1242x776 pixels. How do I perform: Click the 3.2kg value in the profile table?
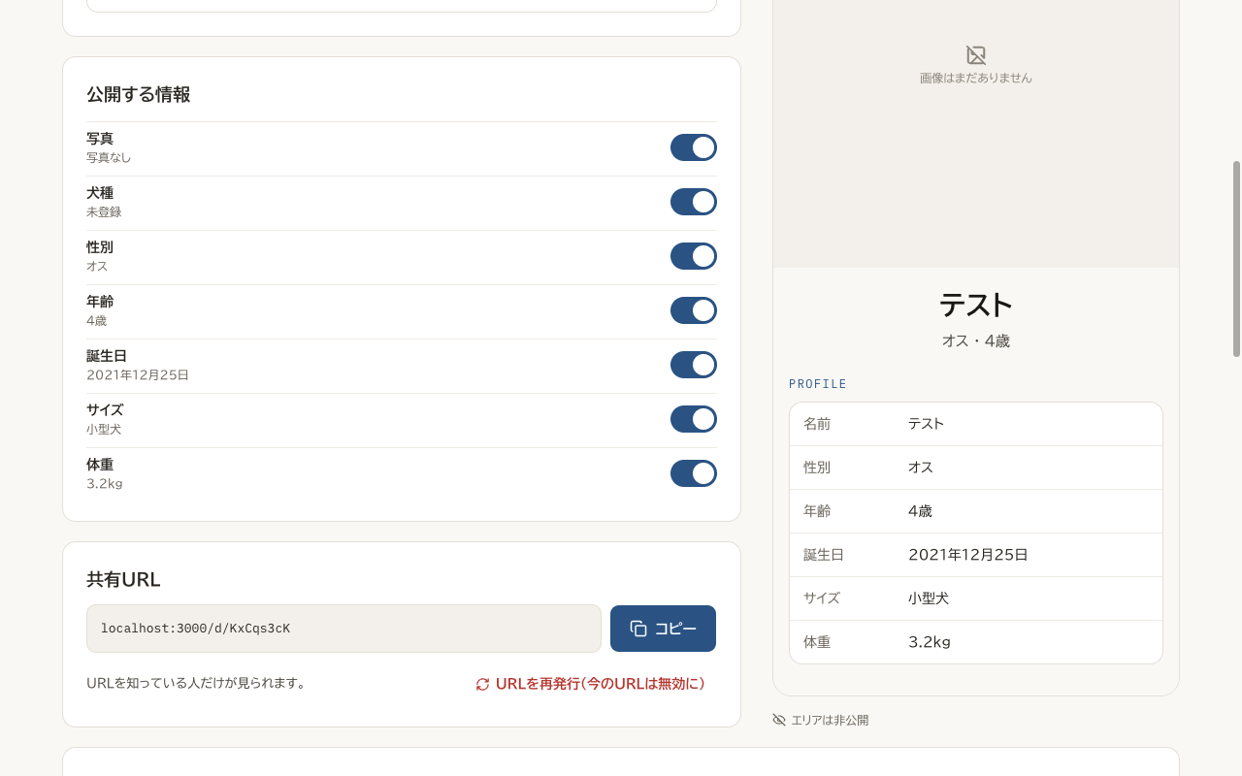tap(930, 642)
